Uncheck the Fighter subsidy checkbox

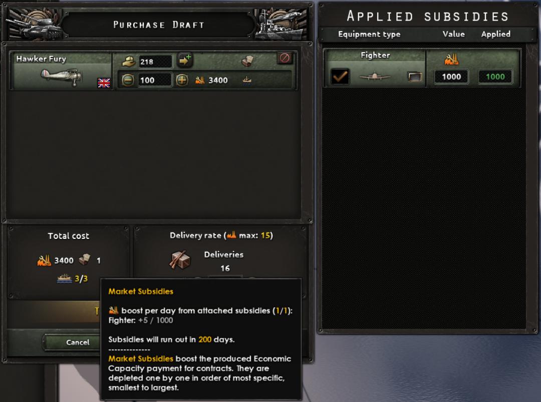coord(340,77)
